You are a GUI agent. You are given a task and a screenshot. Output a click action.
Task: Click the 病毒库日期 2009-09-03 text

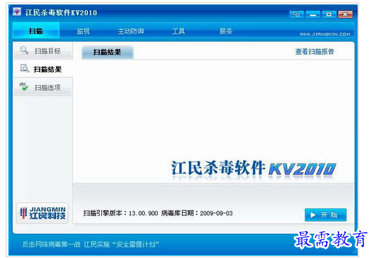[197, 213]
